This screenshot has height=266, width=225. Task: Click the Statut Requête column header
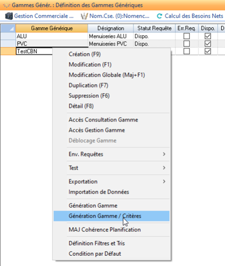154,28
